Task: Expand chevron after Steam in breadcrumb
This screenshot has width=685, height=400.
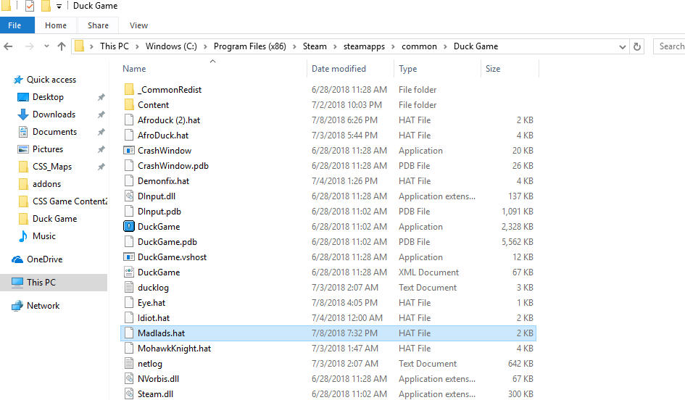Action: point(335,46)
